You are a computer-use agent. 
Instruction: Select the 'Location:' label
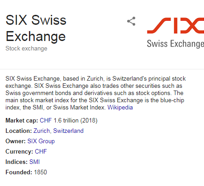pyautogui.click(x=19, y=131)
